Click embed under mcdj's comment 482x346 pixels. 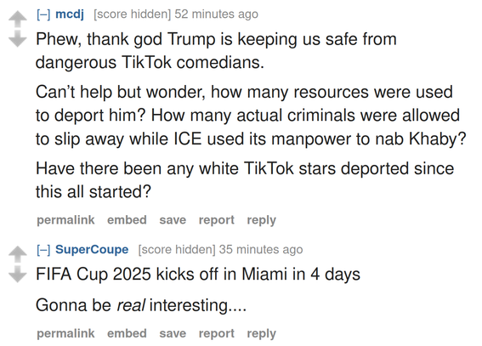pyautogui.click(x=127, y=220)
